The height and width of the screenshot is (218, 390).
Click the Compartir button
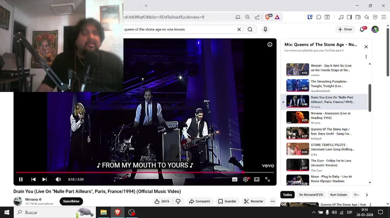[199, 201]
